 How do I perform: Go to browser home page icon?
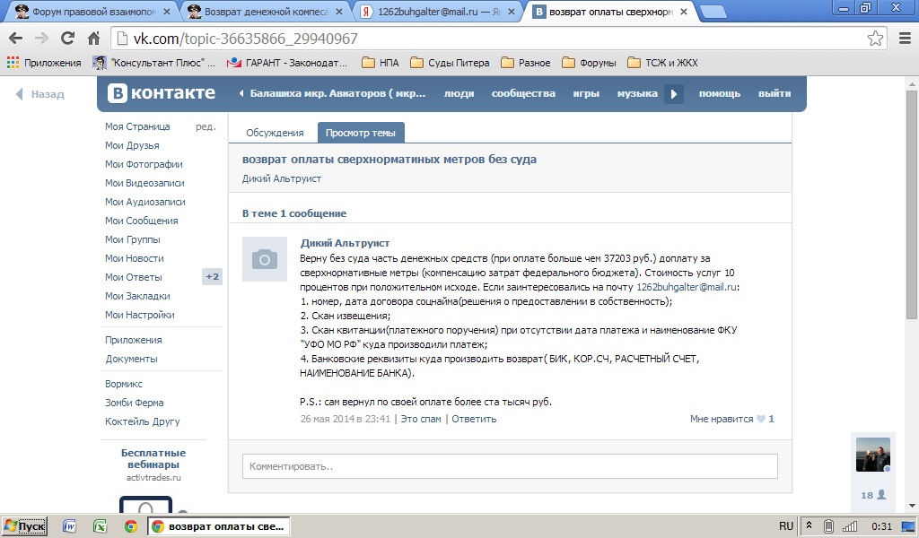93,39
